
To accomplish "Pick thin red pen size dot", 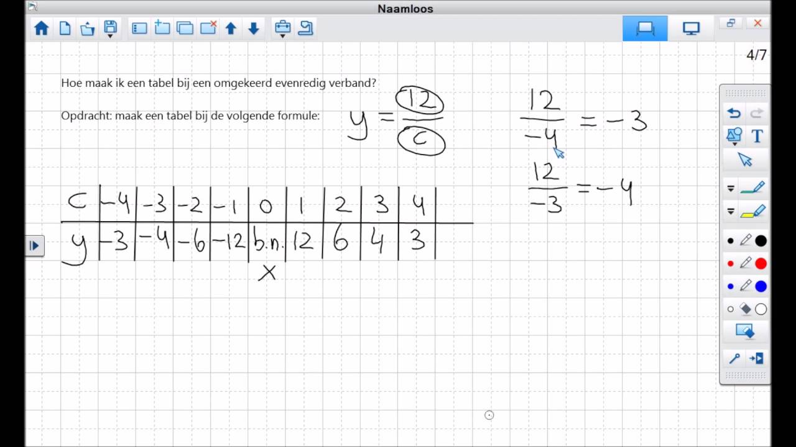I will click(x=730, y=264).
